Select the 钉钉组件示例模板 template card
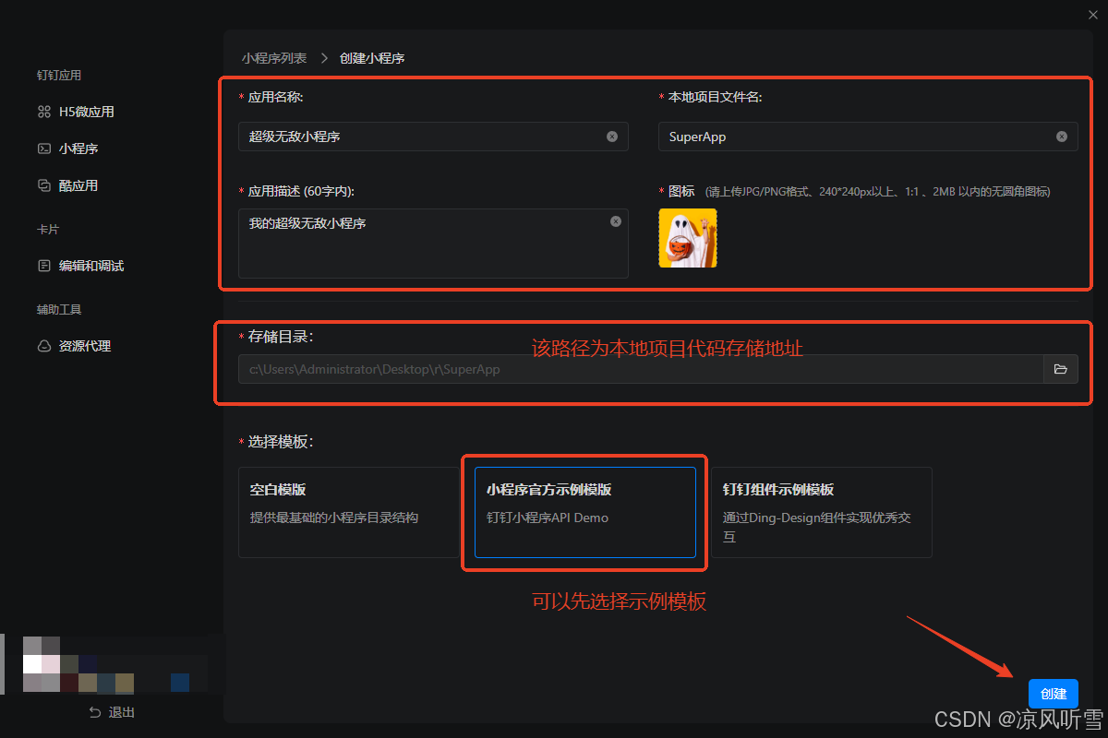Viewport: 1108px width, 738px height. pos(822,512)
